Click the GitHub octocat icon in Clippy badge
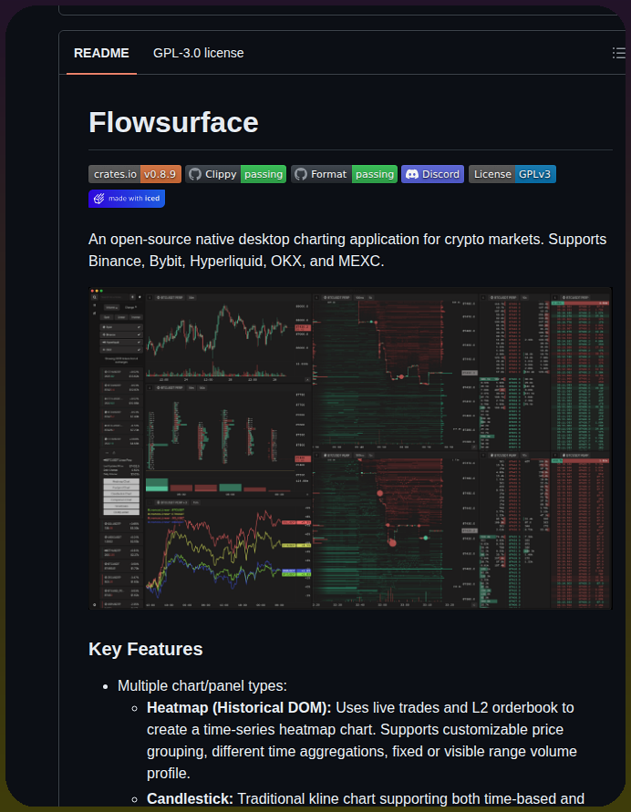 tap(195, 174)
